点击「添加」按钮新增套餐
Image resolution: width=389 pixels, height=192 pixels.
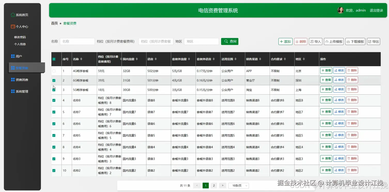[285, 41]
